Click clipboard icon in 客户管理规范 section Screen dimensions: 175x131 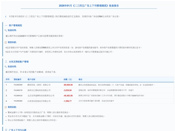pyautogui.click(x=6, y=42)
